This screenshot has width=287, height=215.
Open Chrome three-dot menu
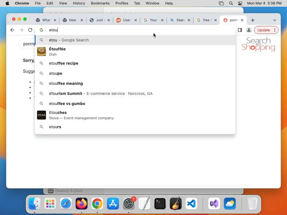tap(275, 30)
